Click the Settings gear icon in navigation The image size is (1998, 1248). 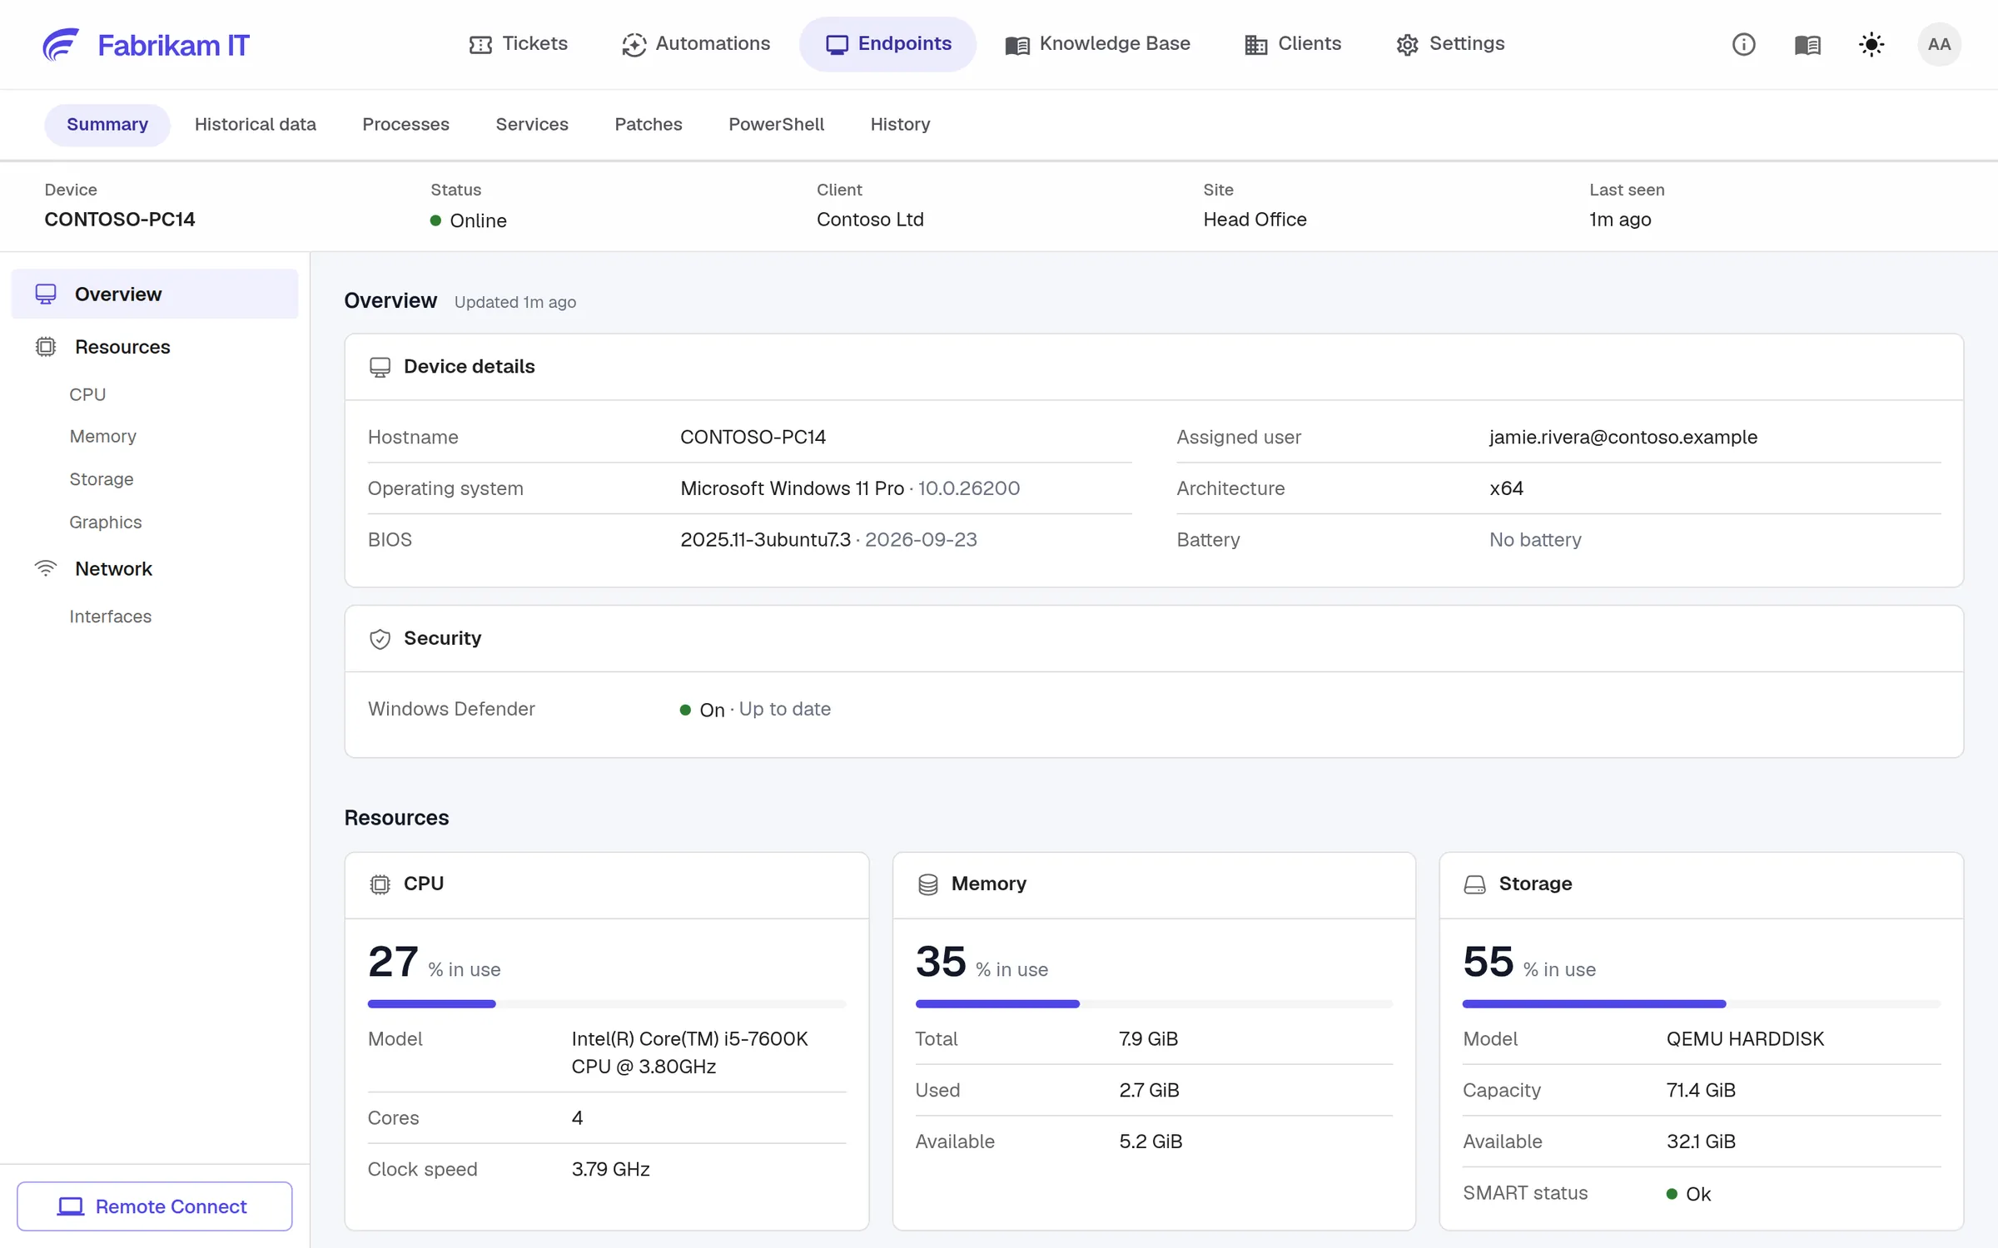click(1407, 45)
